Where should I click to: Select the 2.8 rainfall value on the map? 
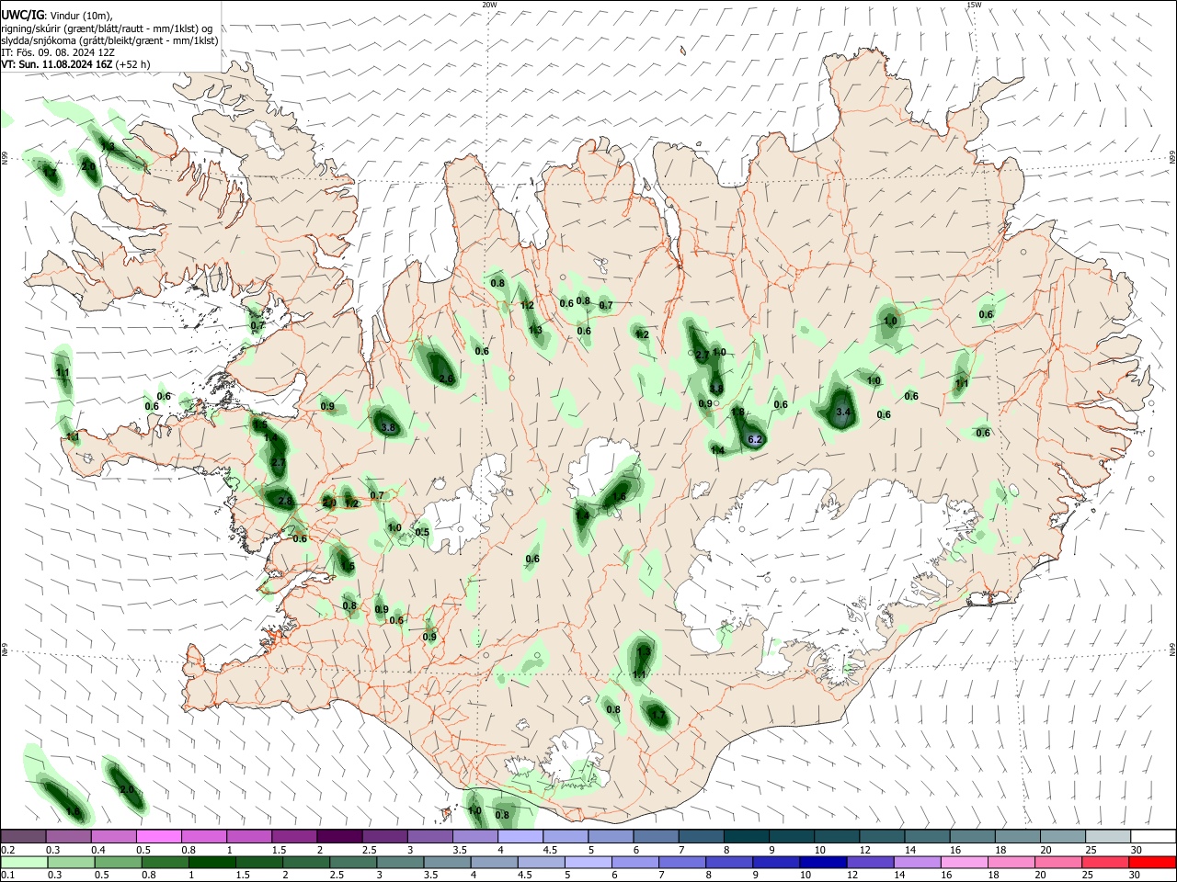[x=285, y=501]
